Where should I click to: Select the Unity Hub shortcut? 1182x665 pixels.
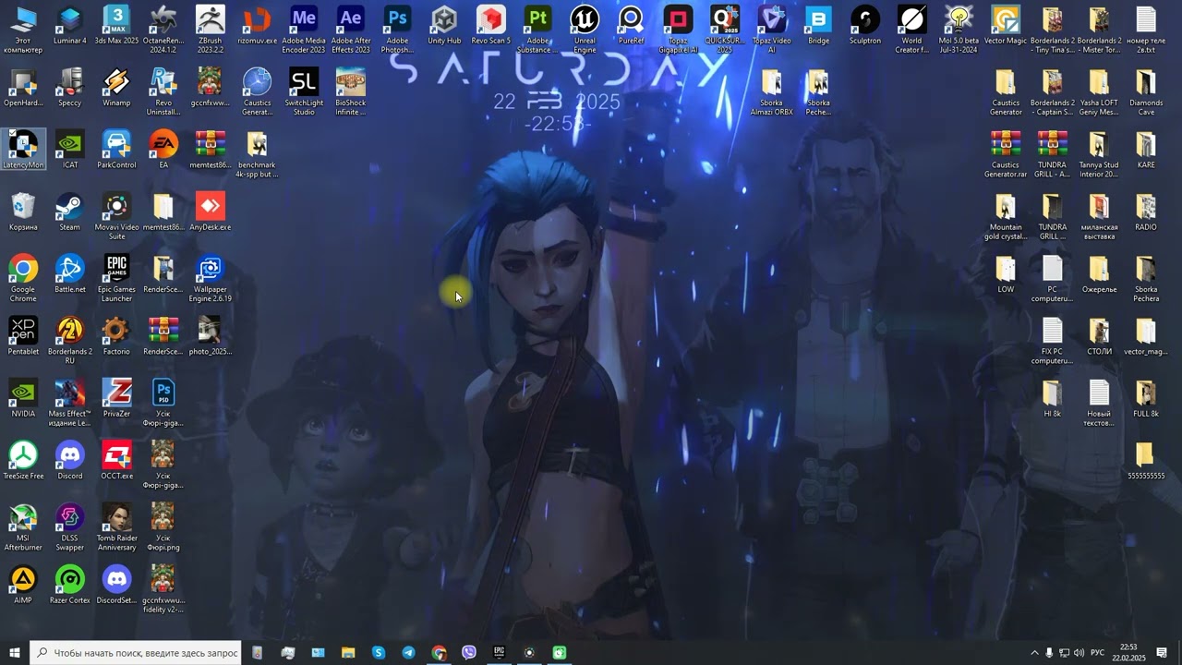(444, 27)
